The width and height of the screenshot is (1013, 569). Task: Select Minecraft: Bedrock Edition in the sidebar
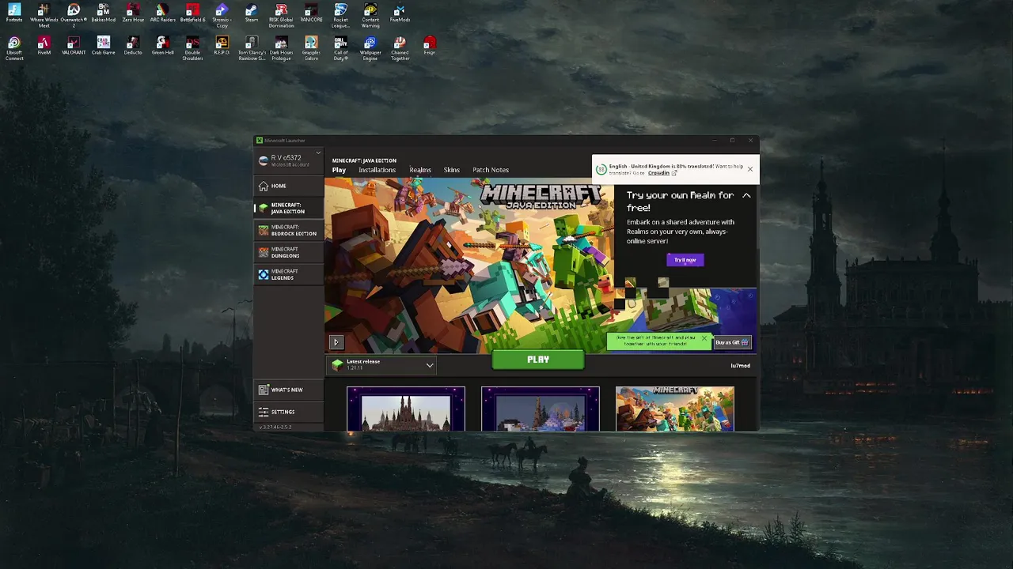pos(287,230)
